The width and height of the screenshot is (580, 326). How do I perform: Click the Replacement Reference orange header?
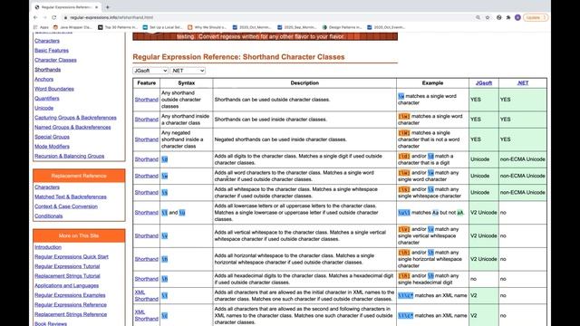[x=79, y=176]
